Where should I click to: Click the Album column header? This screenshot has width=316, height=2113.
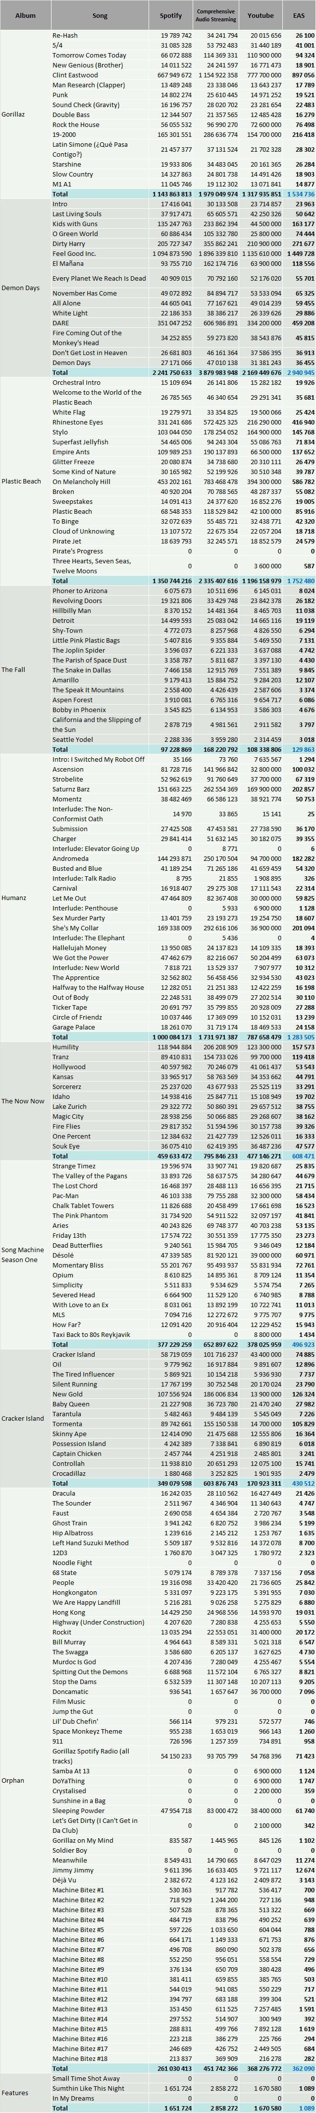pyautogui.click(x=25, y=15)
